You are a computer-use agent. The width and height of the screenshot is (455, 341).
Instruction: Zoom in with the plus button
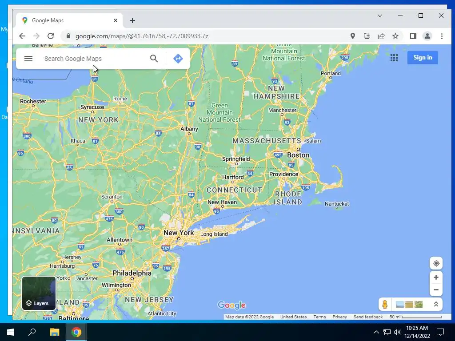(436, 278)
